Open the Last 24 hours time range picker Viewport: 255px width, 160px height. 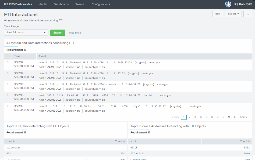26,32
